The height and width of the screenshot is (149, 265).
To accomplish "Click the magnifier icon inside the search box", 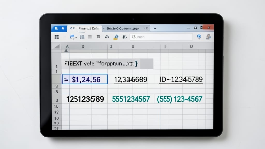I will click(134, 37).
